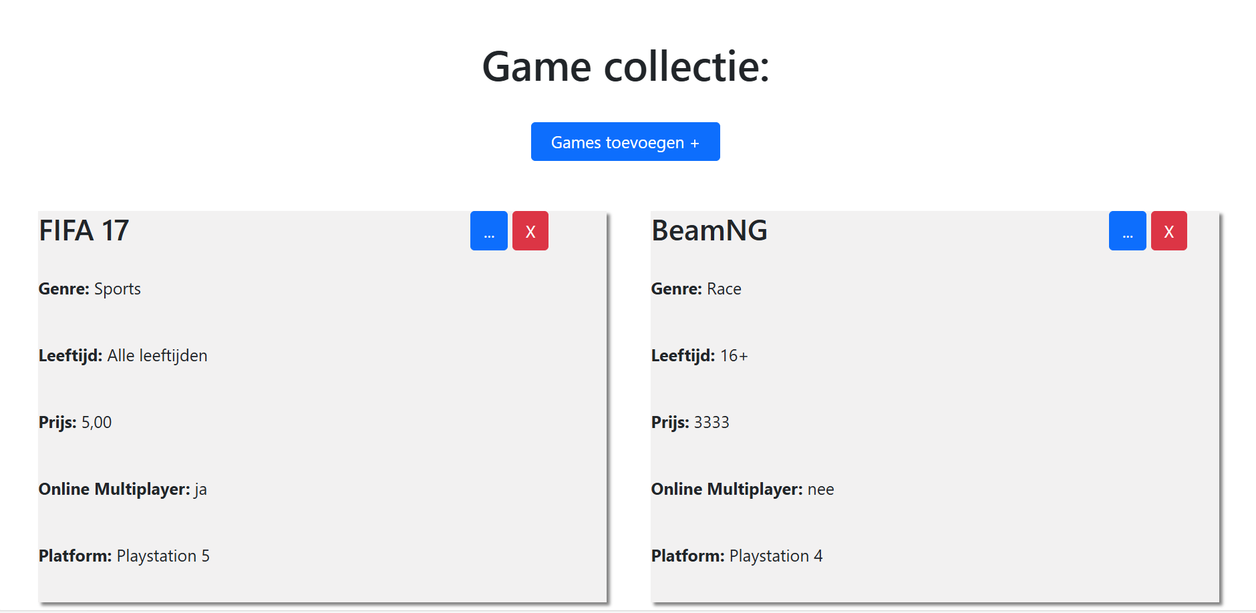Remove BeamNG with the red X
1256x613 pixels.
(x=1169, y=231)
